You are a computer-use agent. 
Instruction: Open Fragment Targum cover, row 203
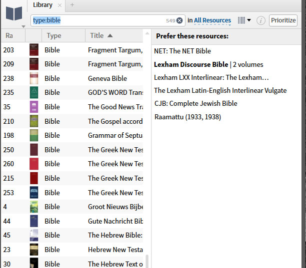point(34,50)
